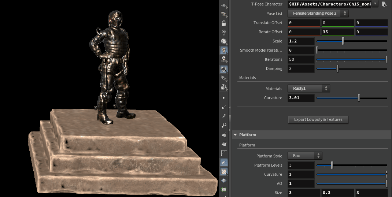Open the Materials dropdown showing Rusty1
Image resolution: width=392 pixels, height=197 pixels.
309,88
